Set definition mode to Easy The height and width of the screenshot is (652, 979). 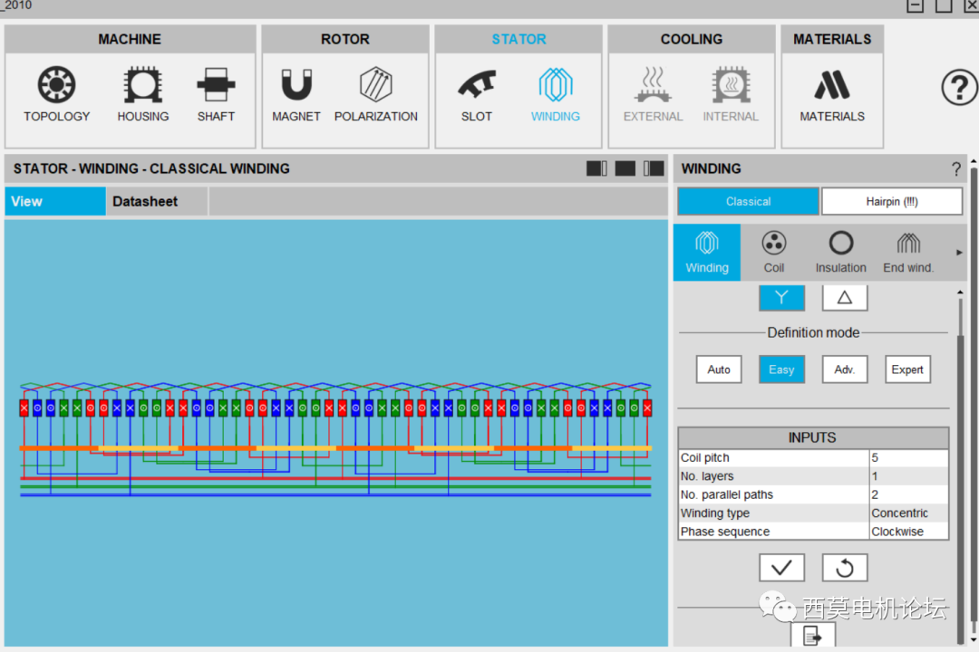point(781,369)
